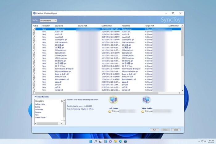This screenshot has width=216, height=144.
Task: Uncheck the Active box for Caesium.exe
Action: point(34,29)
